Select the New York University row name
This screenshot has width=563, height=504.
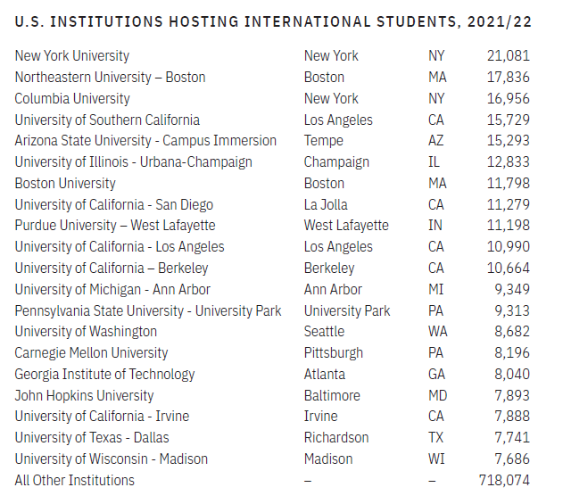(x=72, y=56)
